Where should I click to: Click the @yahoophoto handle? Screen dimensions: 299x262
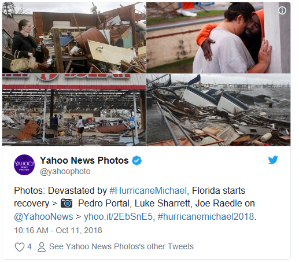[65, 171]
